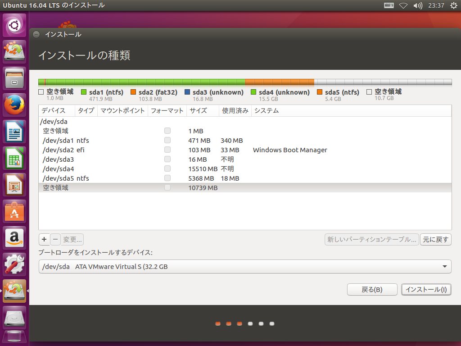Toggle format checkbox for /dev/sda1
Image resolution: width=461 pixels, height=346 pixels.
[x=167, y=140]
